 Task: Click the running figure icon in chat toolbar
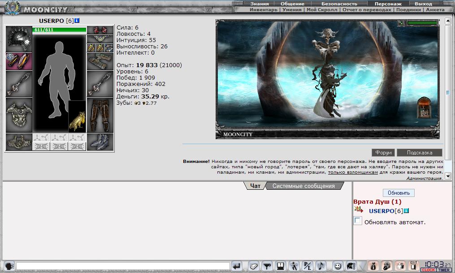coord(294,266)
